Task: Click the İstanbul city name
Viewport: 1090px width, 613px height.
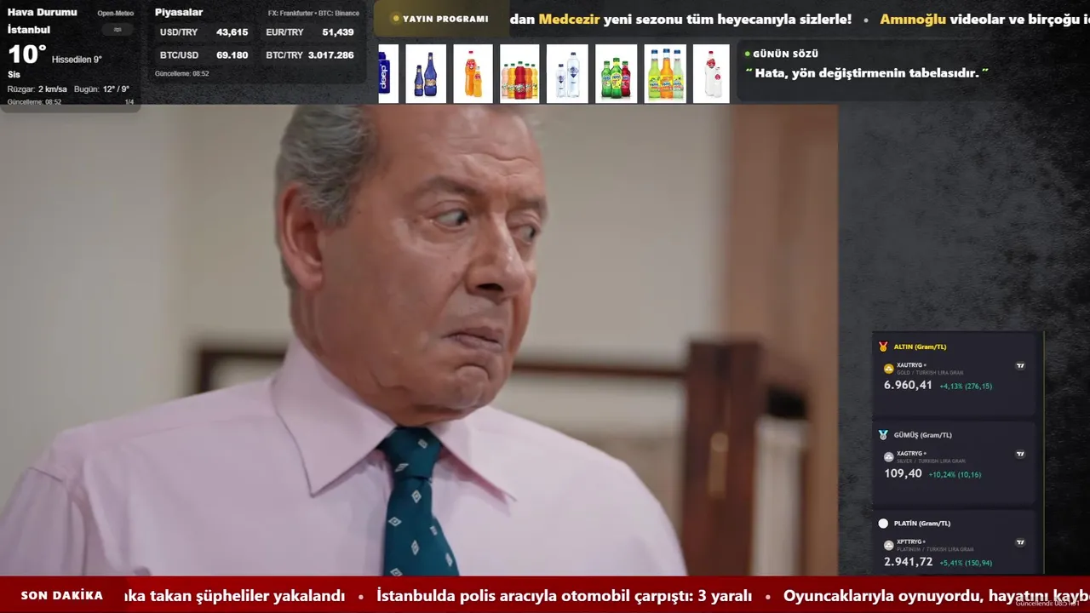Action: [29, 29]
